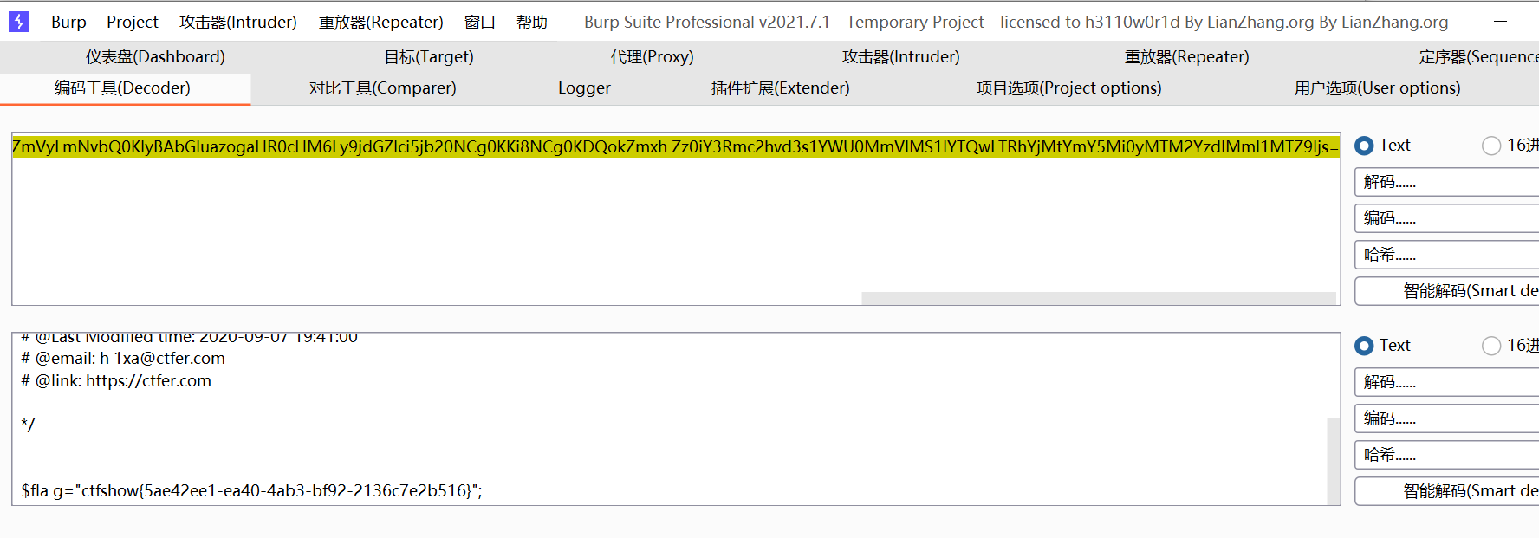The height and width of the screenshot is (538, 1539).
Task: Open the Logger tab
Action: [x=584, y=88]
